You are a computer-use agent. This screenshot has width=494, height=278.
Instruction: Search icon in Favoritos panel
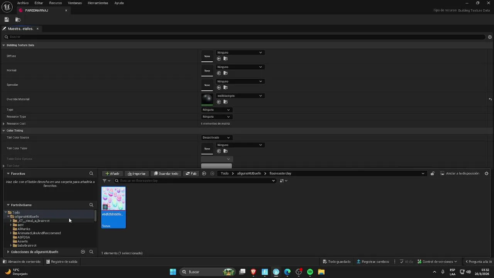[x=91, y=174]
